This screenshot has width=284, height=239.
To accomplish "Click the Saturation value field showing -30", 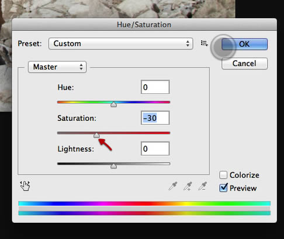I will pos(155,118).
